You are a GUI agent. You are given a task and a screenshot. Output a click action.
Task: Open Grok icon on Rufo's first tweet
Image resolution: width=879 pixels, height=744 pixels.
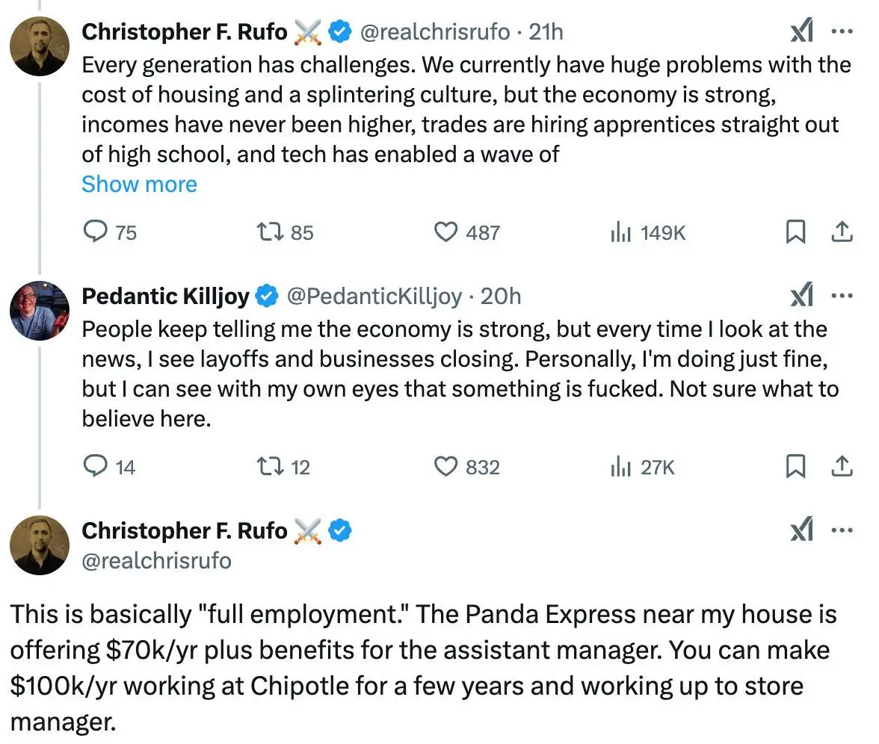[x=801, y=31]
